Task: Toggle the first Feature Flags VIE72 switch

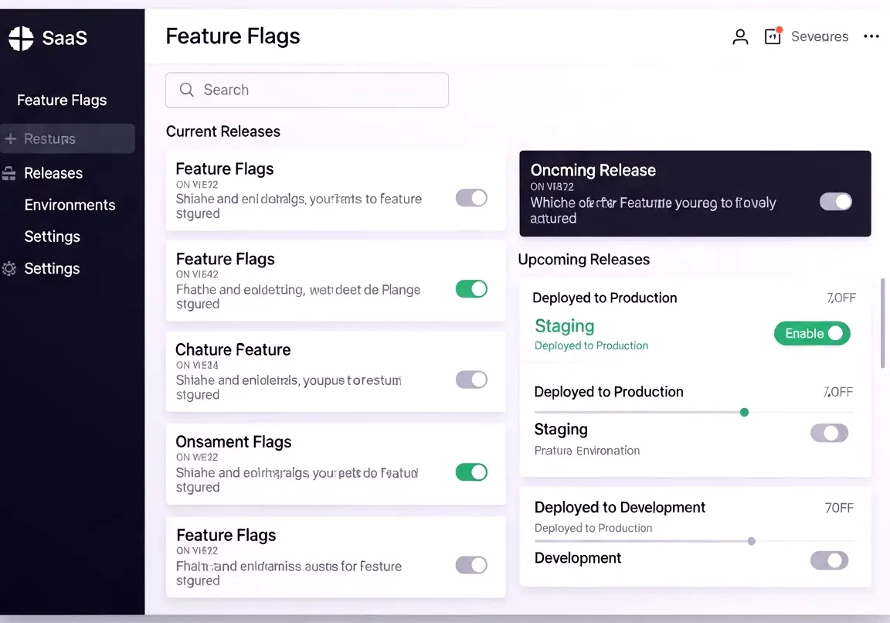Action: click(472, 198)
